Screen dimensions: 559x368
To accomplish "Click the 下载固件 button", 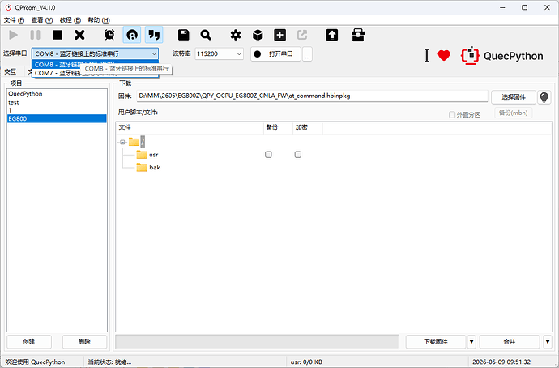I will point(436,341).
